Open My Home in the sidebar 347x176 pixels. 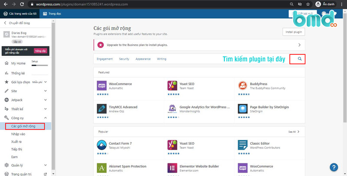[x=18, y=63]
